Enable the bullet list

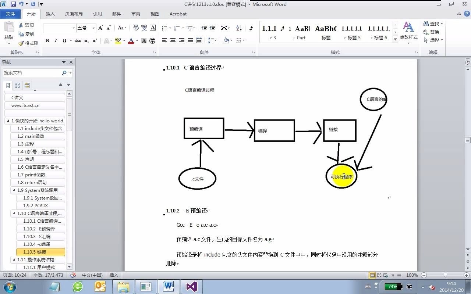(x=164, y=28)
